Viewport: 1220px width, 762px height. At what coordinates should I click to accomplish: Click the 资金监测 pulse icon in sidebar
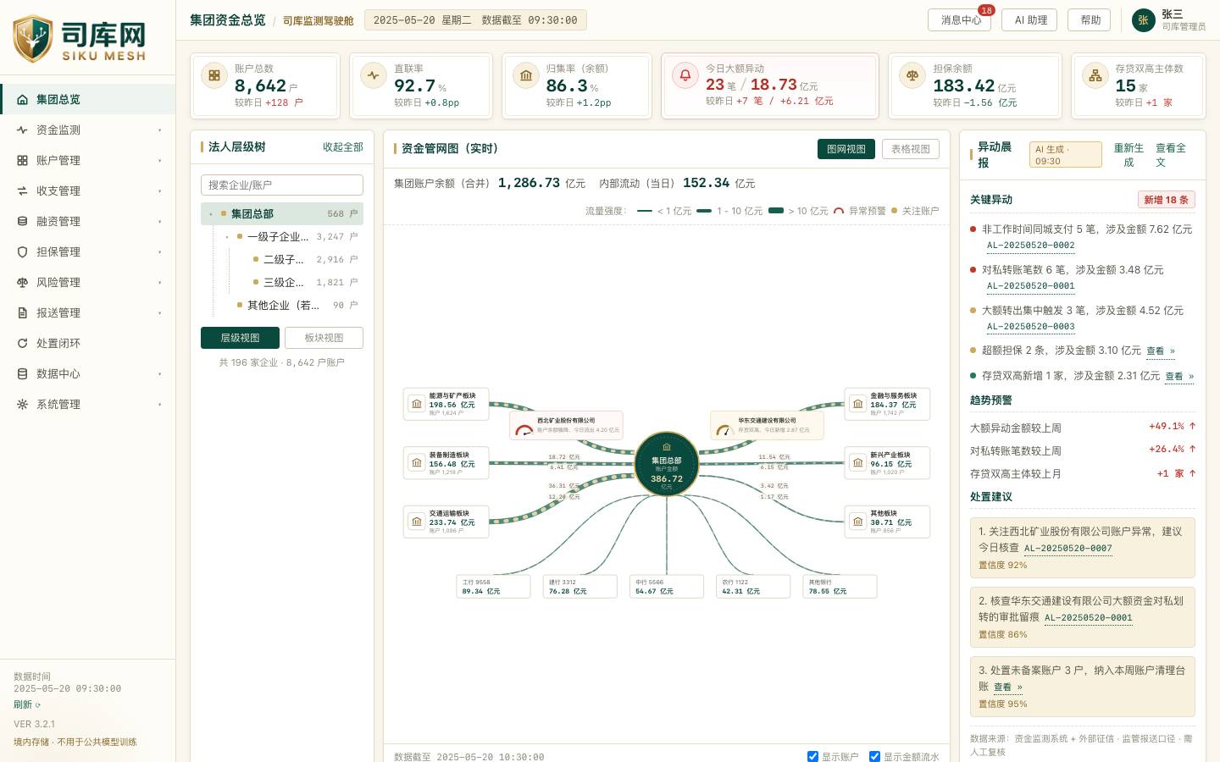click(22, 130)
